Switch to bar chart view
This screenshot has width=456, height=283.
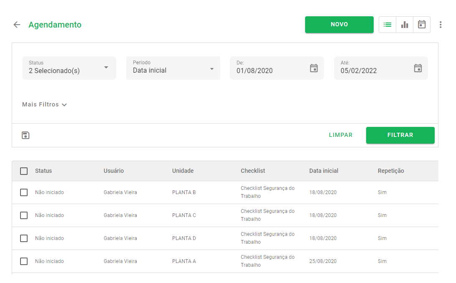click(405, 25)
